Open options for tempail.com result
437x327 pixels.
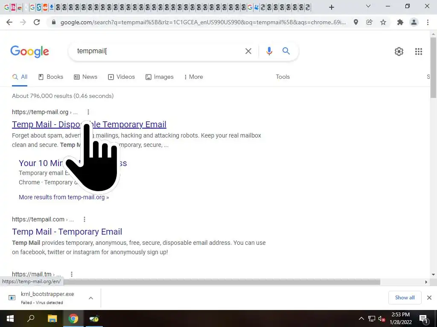pos(84,219)
